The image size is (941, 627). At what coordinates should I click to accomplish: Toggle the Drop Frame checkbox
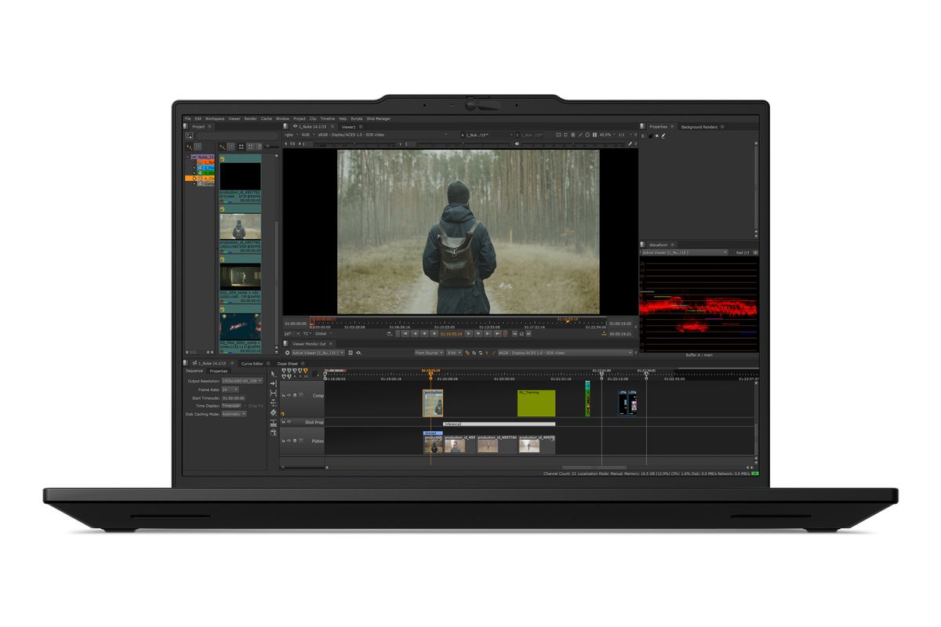coord(245,406)
